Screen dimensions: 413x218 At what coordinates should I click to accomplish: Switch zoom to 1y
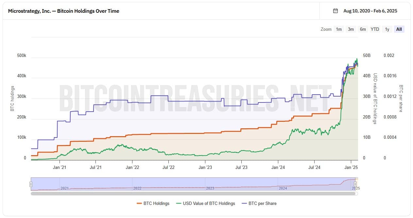(x=387, y=29)
